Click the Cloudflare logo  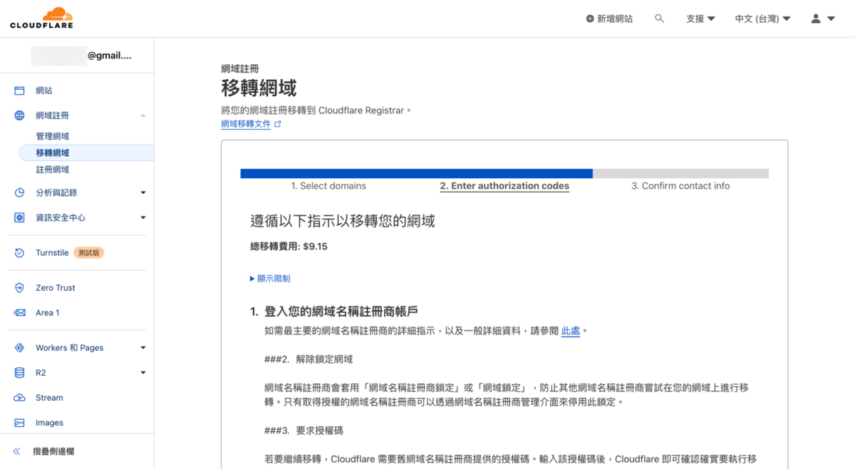point(41,18)
